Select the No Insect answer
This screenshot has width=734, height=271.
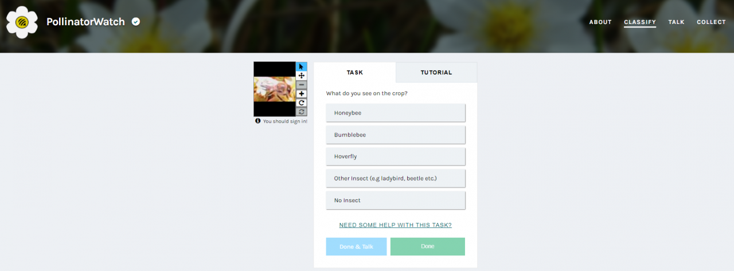pyautogui.click(x=396, y=201)
